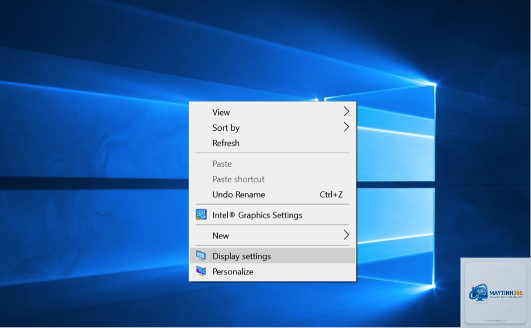Choose Personalize from the context menu
Screen dimensions: 531x328
[273, 272]
